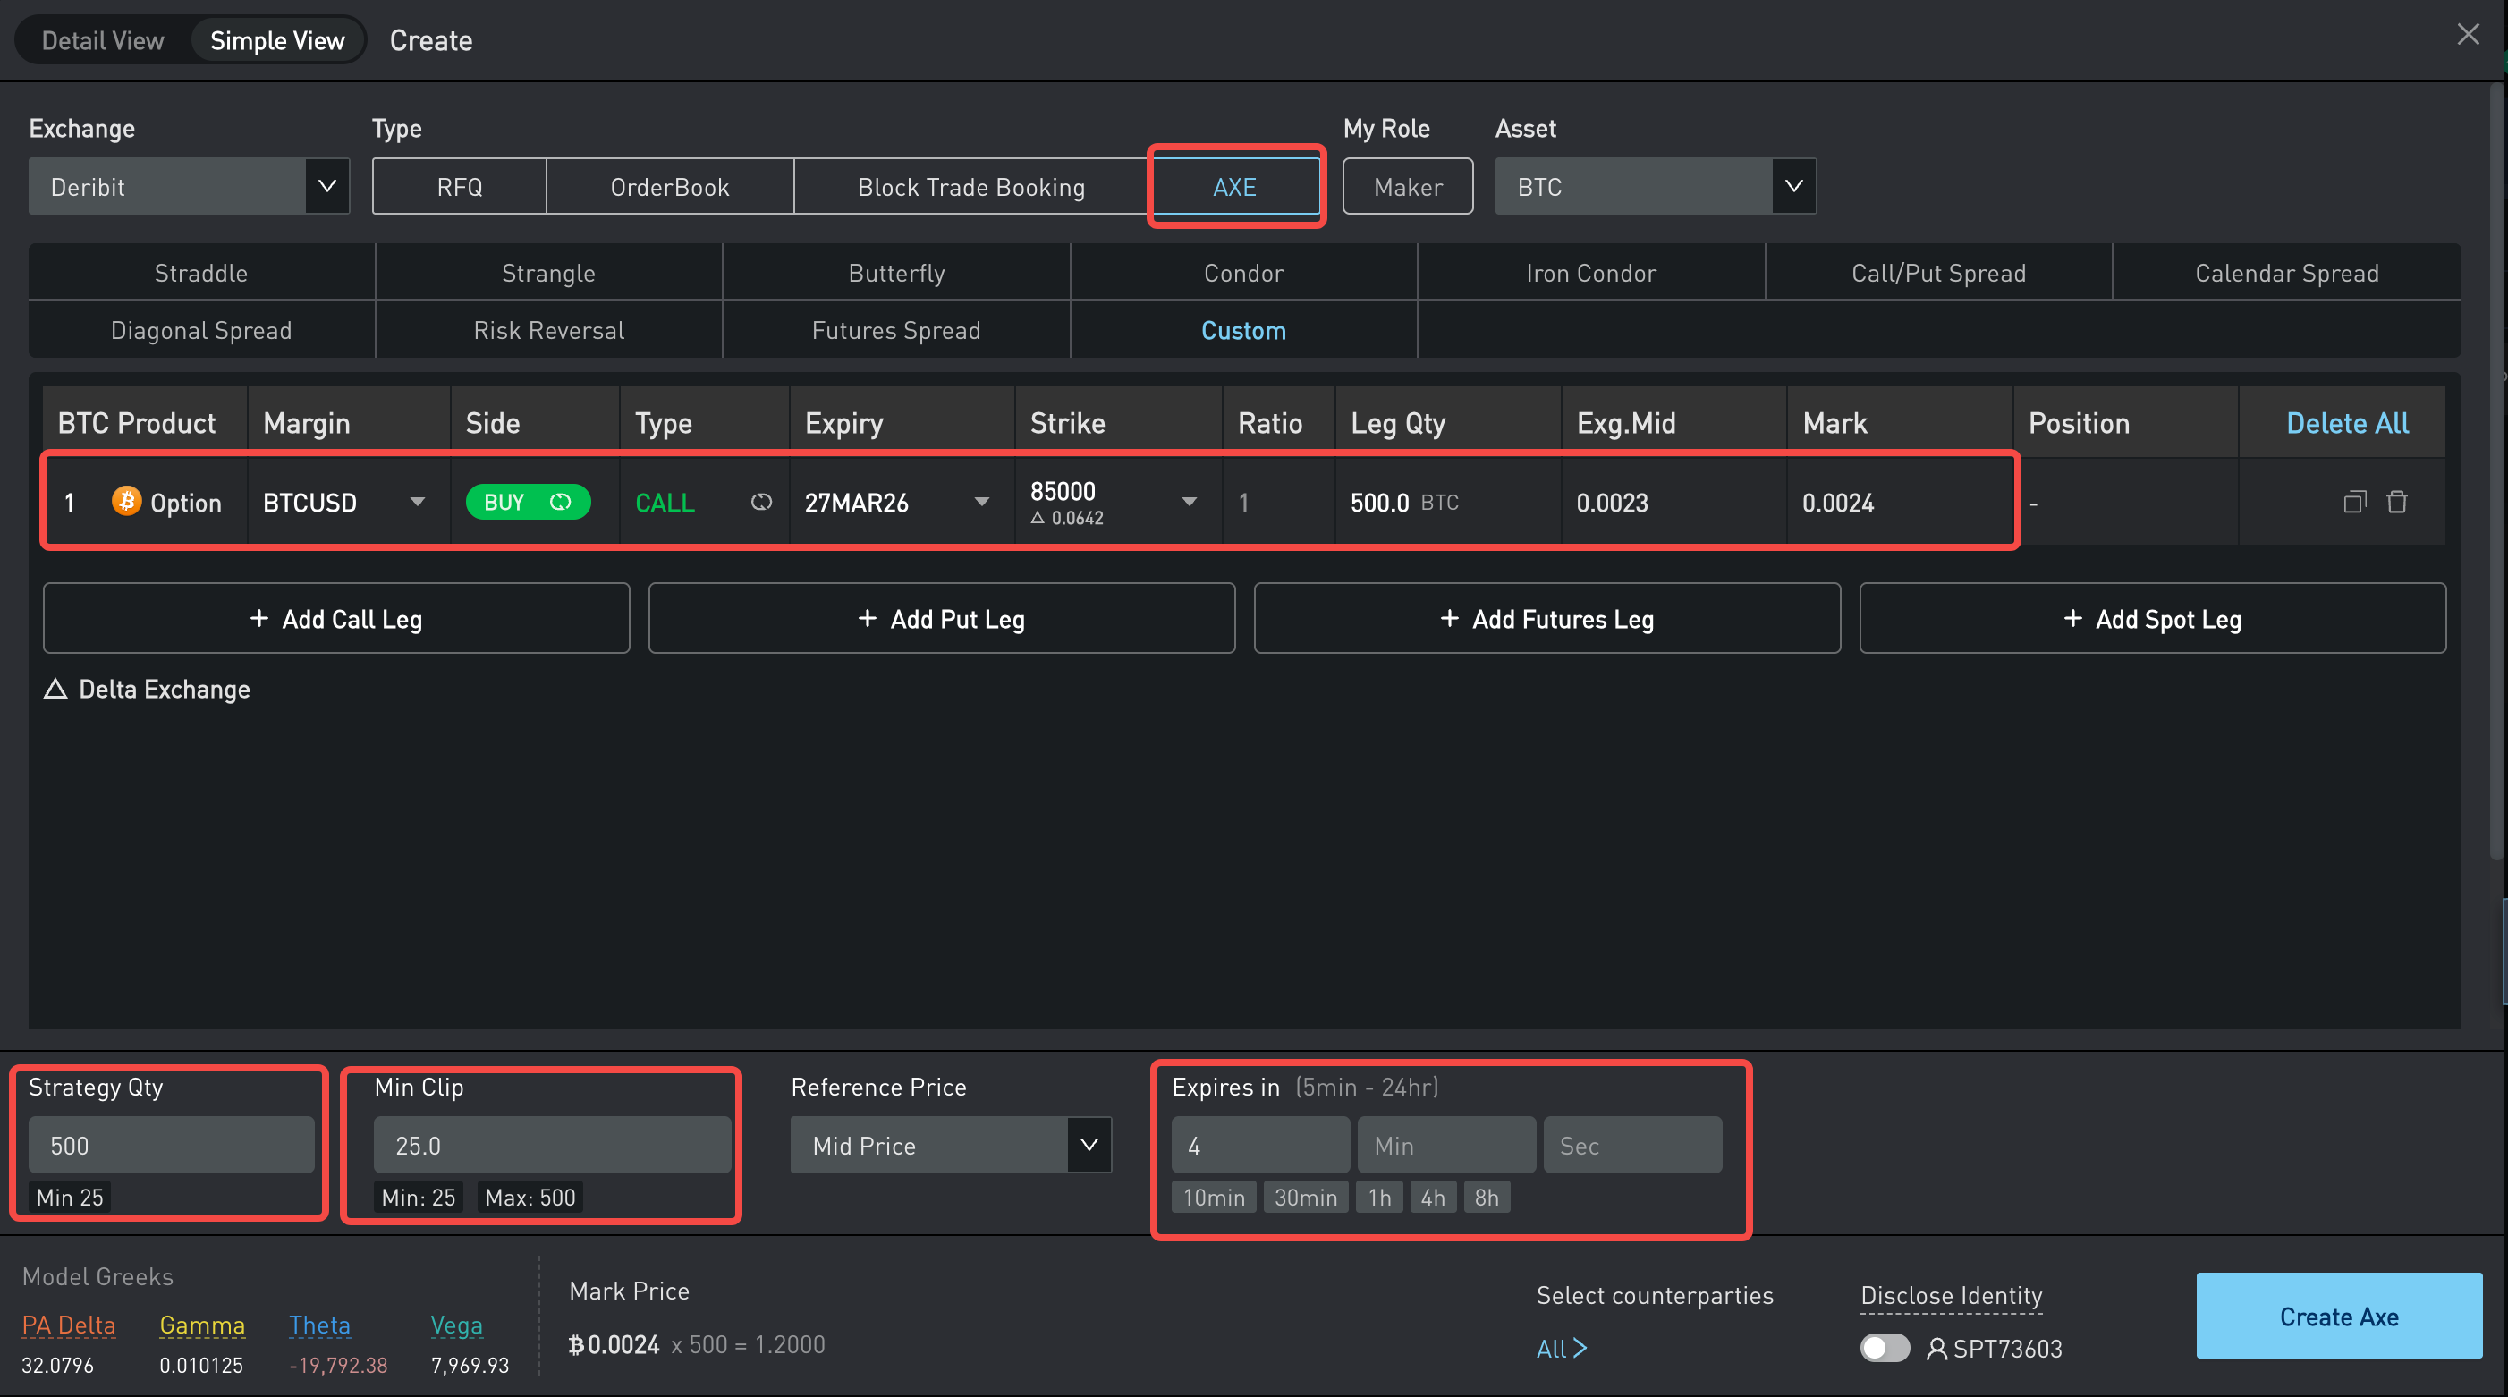Click the user icon beside SPT73603
2508x1397 pixels.
pos(1936,1349)
